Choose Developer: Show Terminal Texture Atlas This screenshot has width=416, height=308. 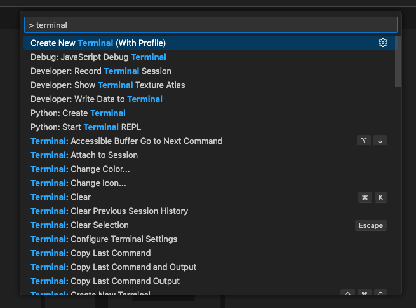coord(211,85)
